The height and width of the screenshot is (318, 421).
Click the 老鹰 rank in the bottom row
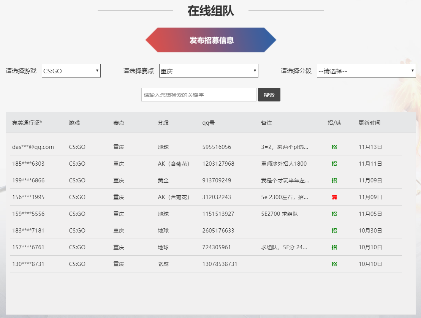tap(163, 264)
